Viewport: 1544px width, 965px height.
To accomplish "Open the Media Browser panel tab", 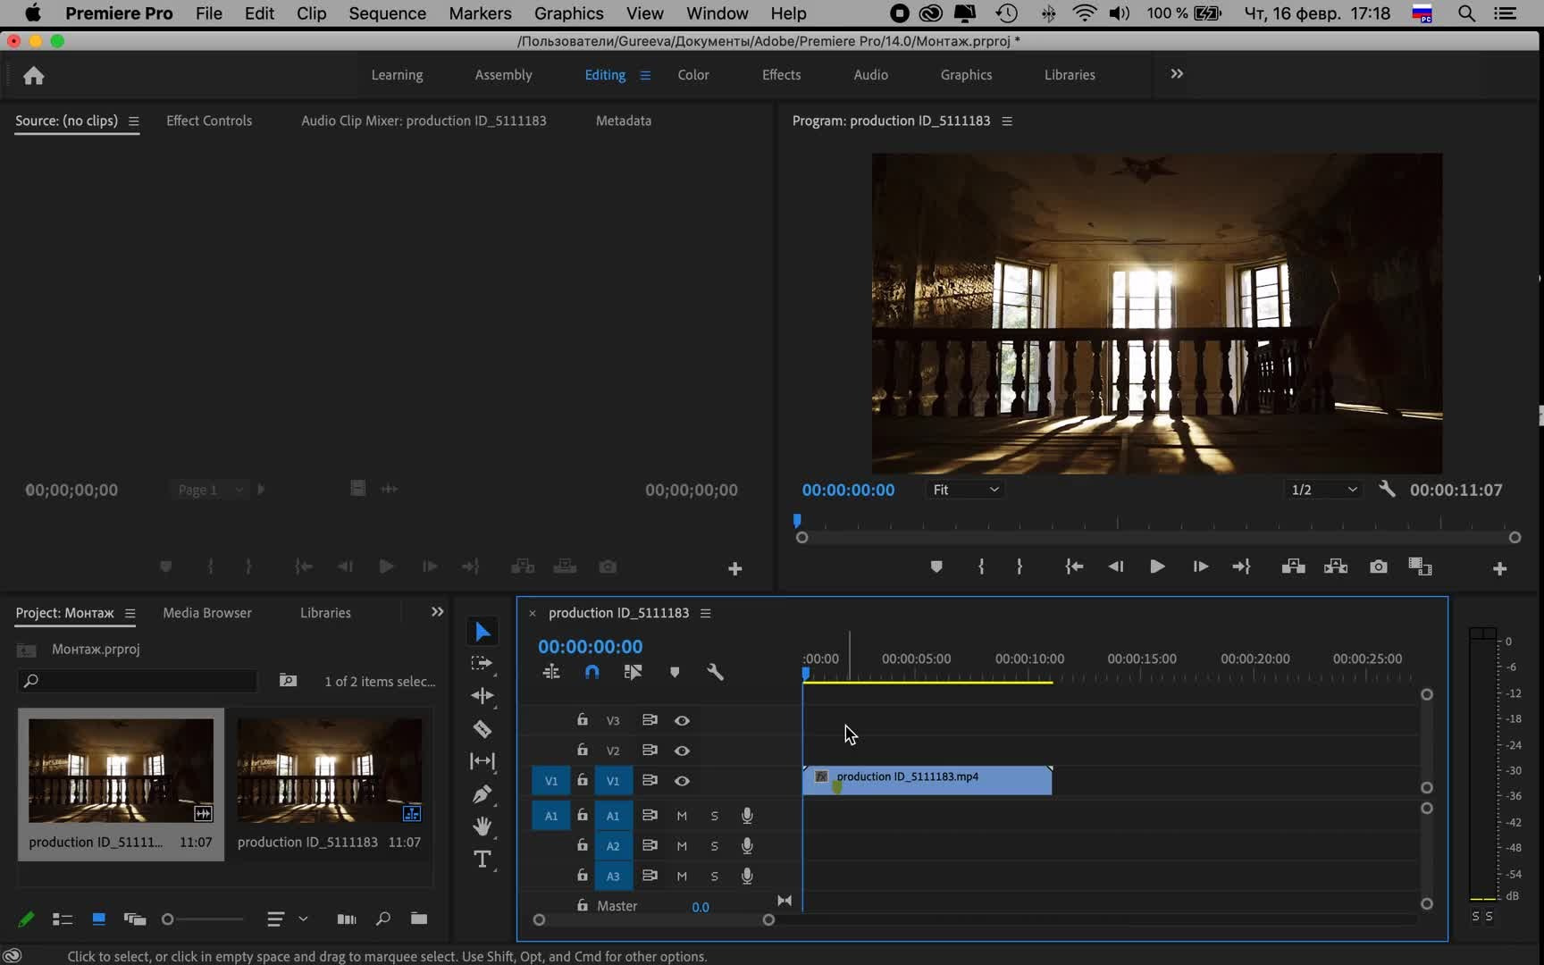I will coord(207,613).
